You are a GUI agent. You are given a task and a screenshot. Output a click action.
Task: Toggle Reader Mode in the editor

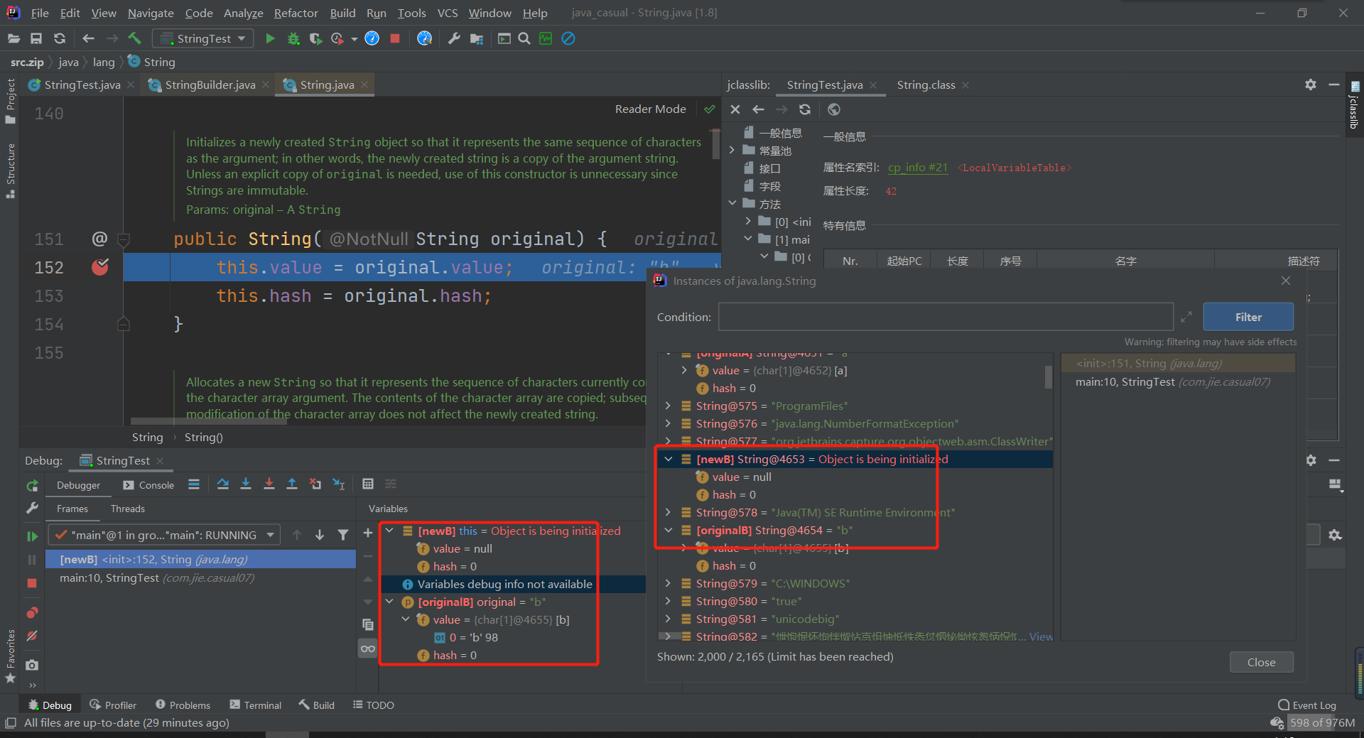click(x=651, y=109)
